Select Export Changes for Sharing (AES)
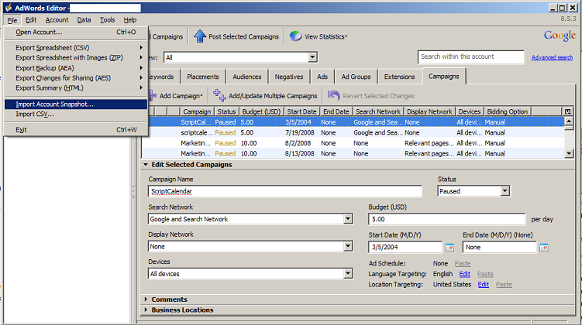This screenshot has width=582, height=325. coord(76,78)
